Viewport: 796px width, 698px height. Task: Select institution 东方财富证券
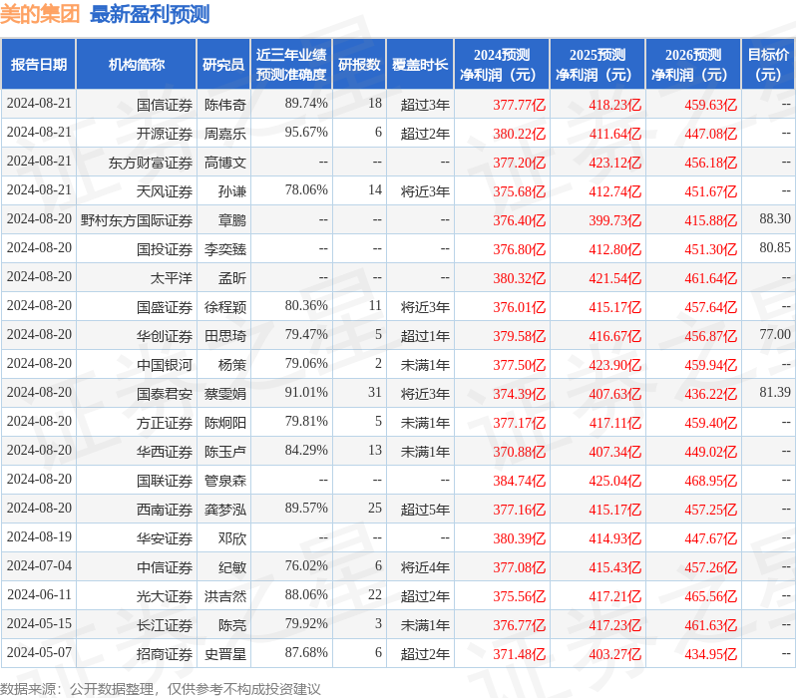click(x=151, y=163)
